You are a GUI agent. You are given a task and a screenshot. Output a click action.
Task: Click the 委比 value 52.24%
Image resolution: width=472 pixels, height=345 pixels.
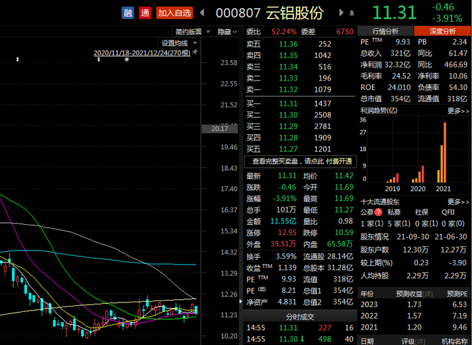[x=284, y=32]
